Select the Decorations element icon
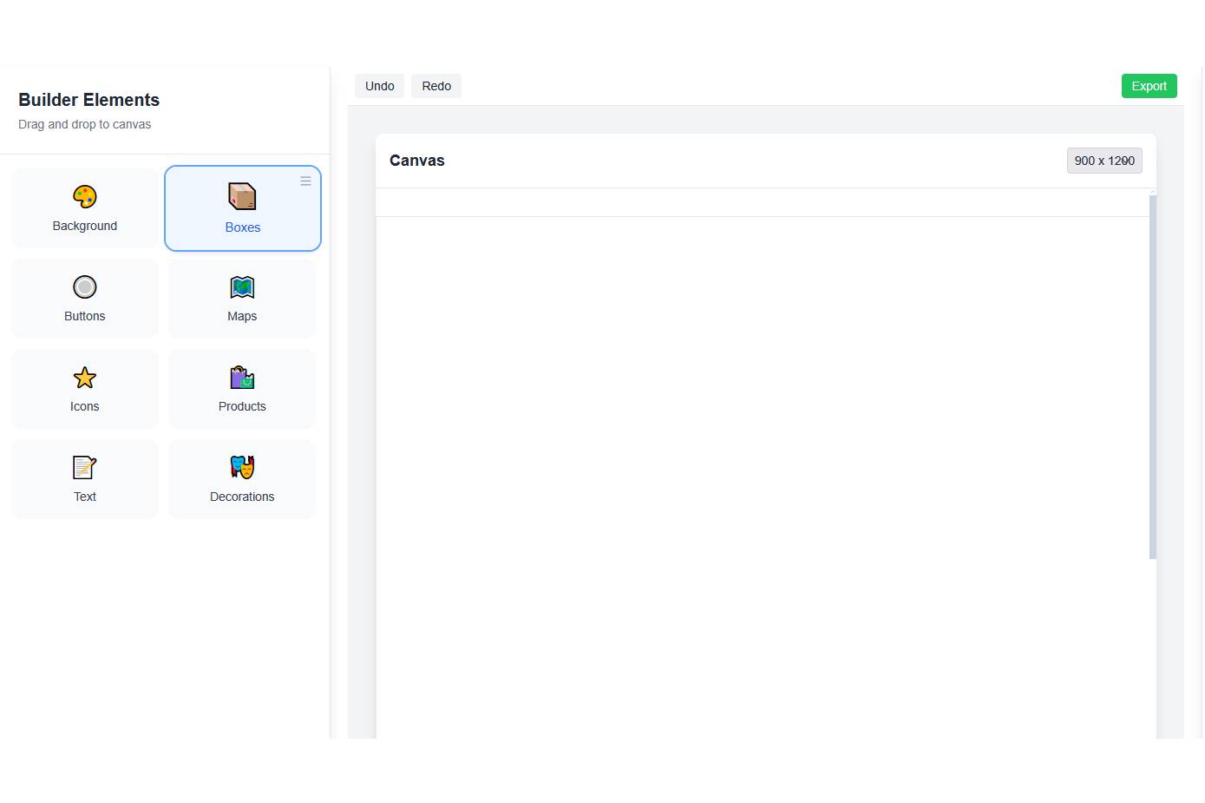Viewport: 1205px width, 803px height. pyautogui.click(x=242, y=467)
